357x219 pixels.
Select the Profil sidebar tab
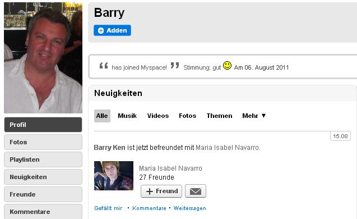pos(43,125)
